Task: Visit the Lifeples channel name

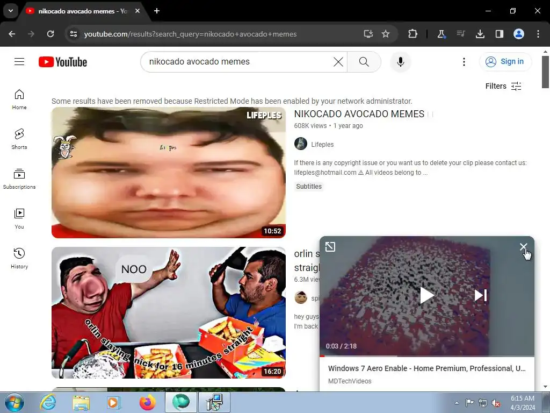Action: coord(322,144)
